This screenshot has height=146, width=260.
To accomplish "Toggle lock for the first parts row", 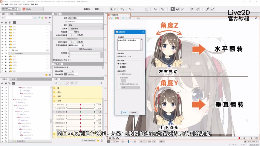I will point(6,27).
